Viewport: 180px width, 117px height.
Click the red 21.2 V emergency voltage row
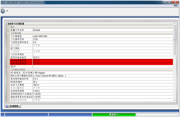point(92,63)
